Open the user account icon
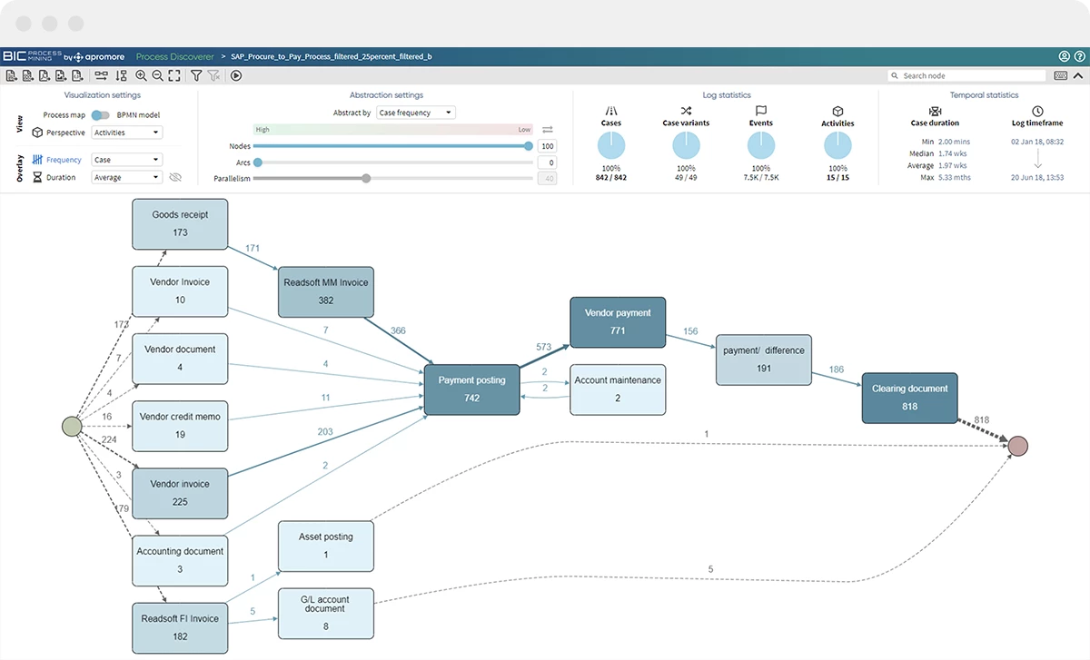1090x660 pixels. (1064, 56)
